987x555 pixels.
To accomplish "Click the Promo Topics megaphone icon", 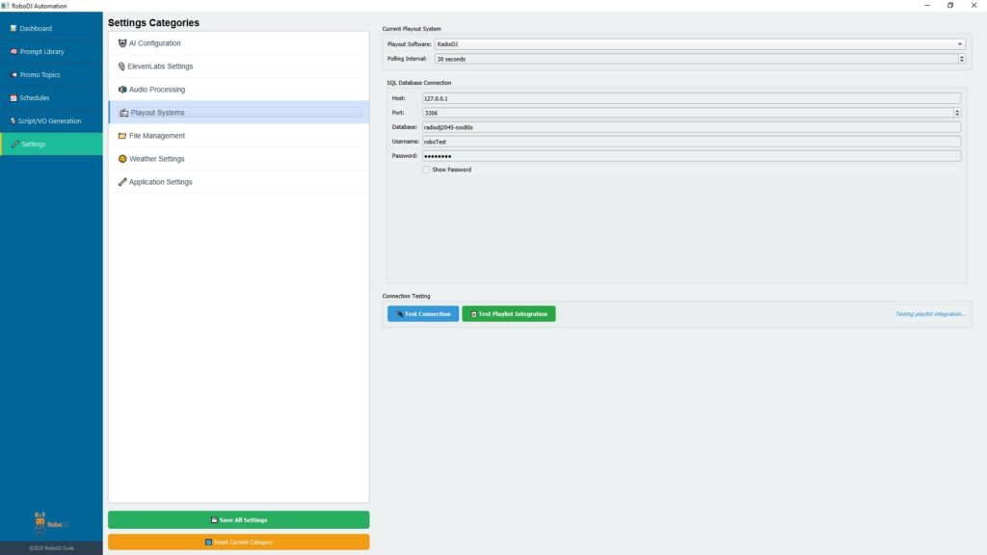I will (x=13, y=75).
